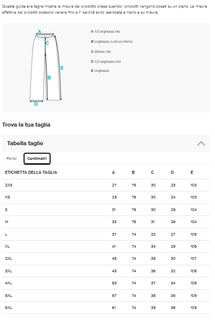Click the teal letter E on diagram
Screen dimensions: 215x322
pos(62,68)
